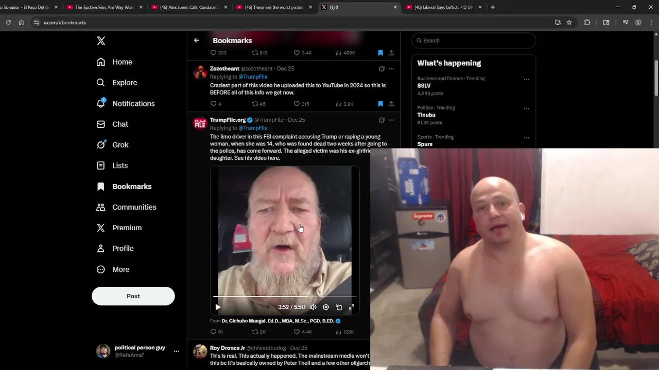The height and width of the screenshot is (370, 659).
Task: Open more options for TrumpFile.org post
Action: (391, 120)
